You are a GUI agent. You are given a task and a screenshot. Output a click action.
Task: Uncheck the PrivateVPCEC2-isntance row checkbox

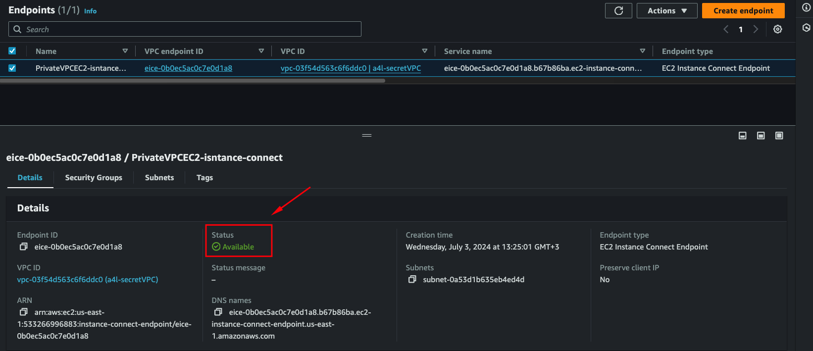(12, 68)
